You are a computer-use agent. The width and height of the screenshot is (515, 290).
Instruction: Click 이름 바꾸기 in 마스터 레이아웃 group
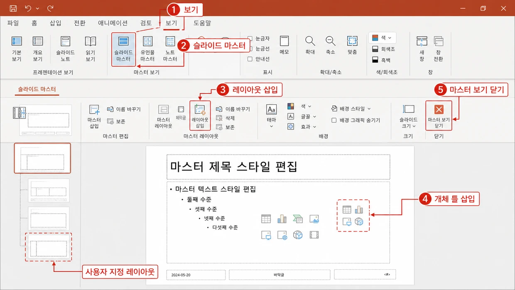pos(233,109)
